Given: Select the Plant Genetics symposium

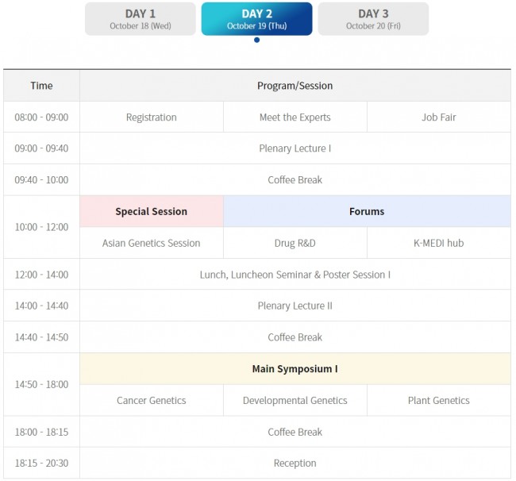Looking at the screenshot, I should pyautogui.click(x=439, y=400).
